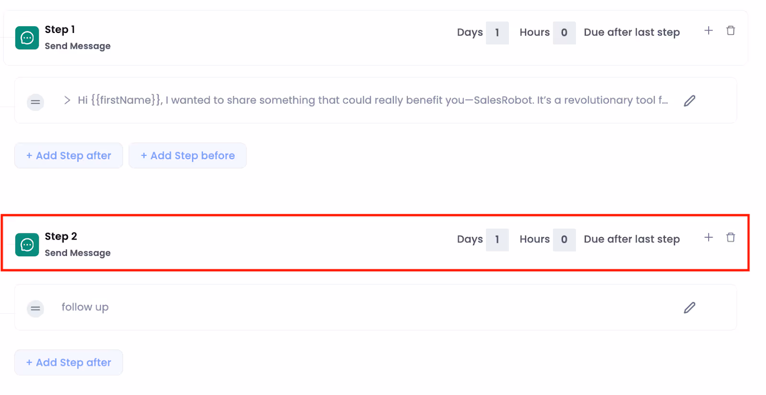
Task: Click the follow up message text
Action: [85, 307]
